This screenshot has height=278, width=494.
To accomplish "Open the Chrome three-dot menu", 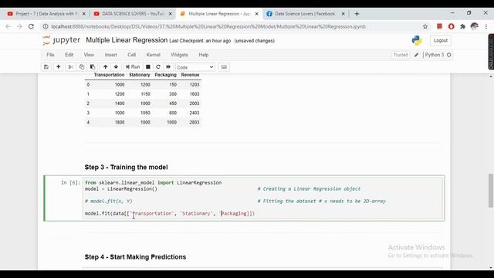I will pyautogui.click(x=486, y=26).
